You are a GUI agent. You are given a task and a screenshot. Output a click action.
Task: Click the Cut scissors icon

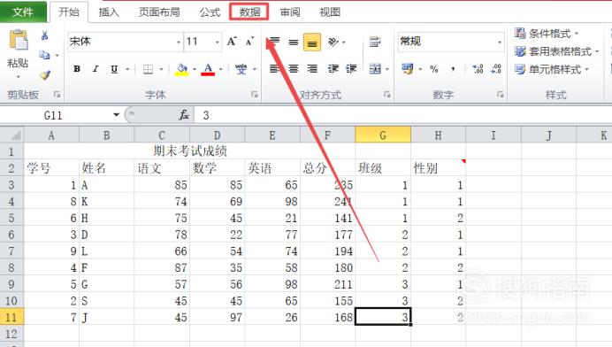click(44, 35)
